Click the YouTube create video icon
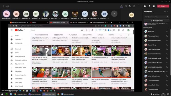 (114, 30)
